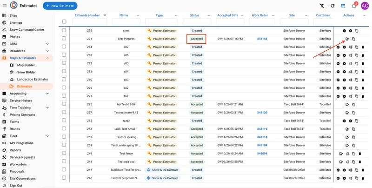Click the New Estimate button
Viewport: 372px width, 188px height.
pyautogui.click(x=60, y=6)
